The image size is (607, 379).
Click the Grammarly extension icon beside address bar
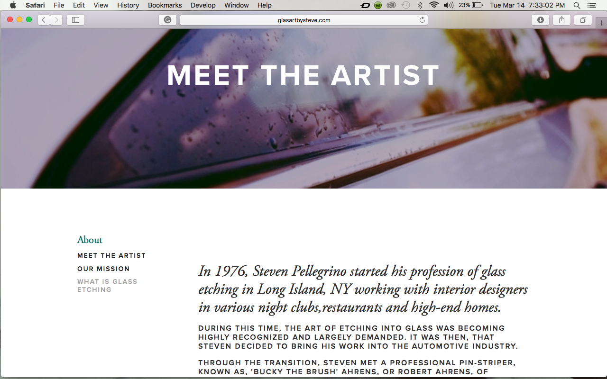pos(167,20)
